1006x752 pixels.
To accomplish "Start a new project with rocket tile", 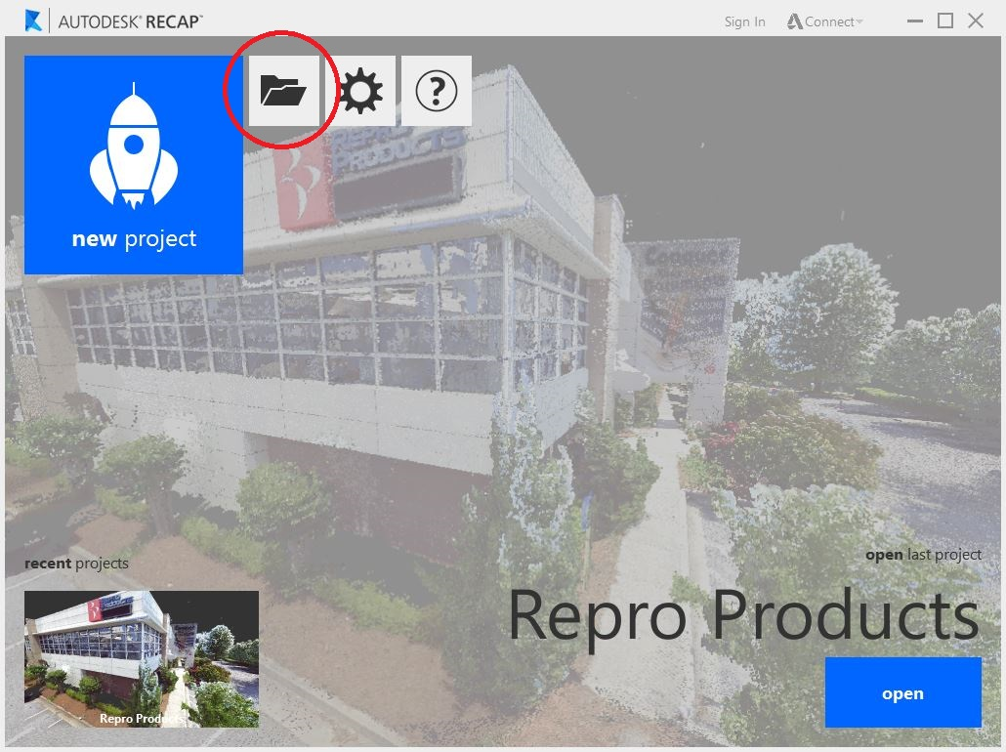I will pos(134,165).
